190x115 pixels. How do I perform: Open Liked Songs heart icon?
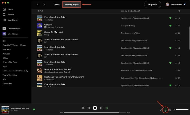(x=4, y=34)
